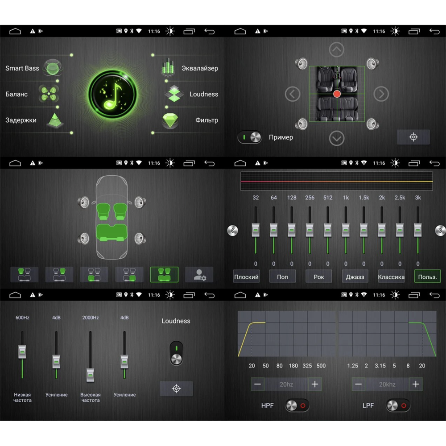Adjust the 3k equalizer band slider
The width and height of the screenshot is (446, 446).
(417, 230)
